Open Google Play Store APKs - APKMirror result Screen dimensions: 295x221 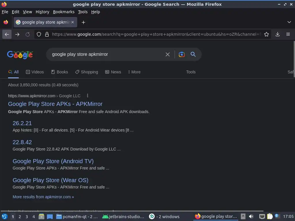pos(55,104)
